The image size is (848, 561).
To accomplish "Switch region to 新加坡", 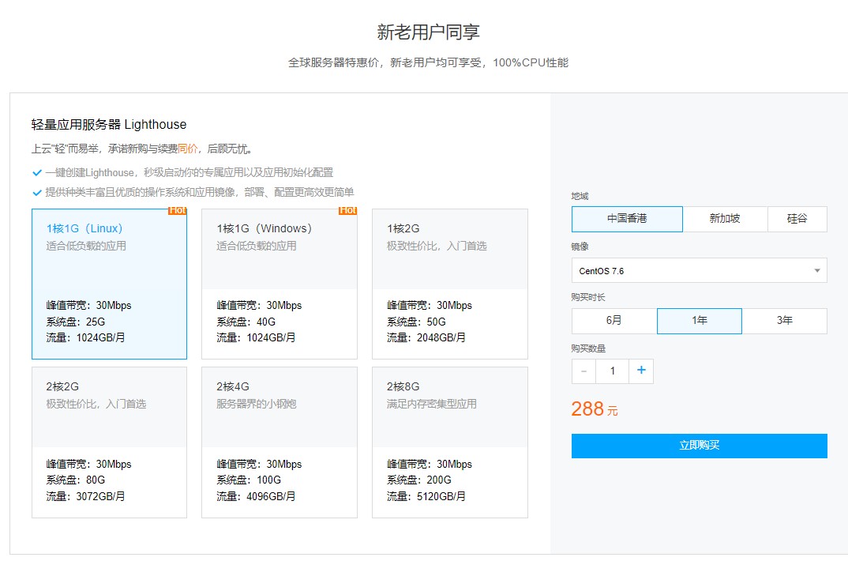I will tap(726, 219).
